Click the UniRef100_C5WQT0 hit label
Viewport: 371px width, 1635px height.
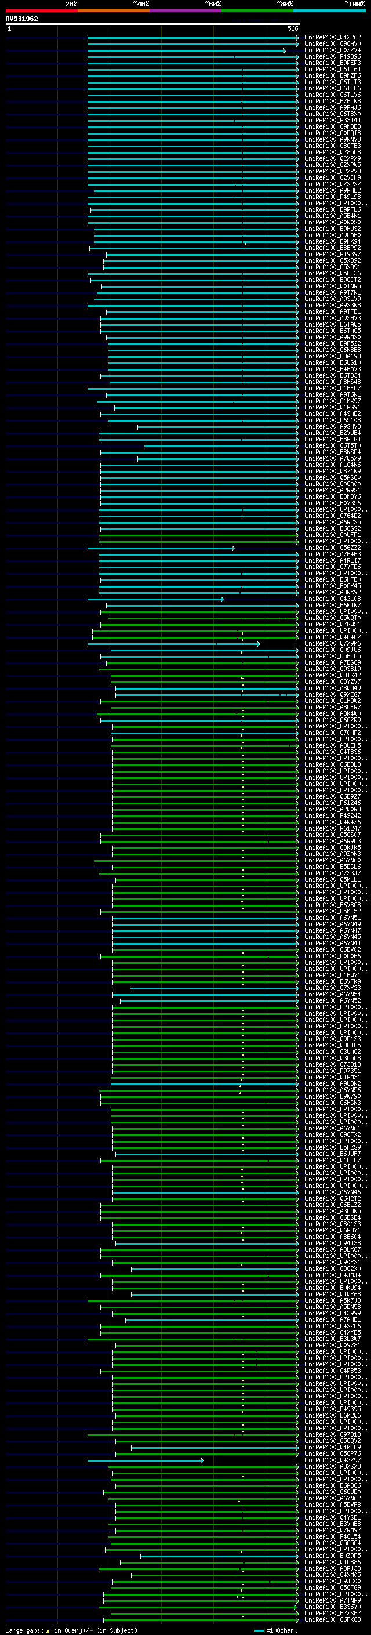click(x=333, y=618)
